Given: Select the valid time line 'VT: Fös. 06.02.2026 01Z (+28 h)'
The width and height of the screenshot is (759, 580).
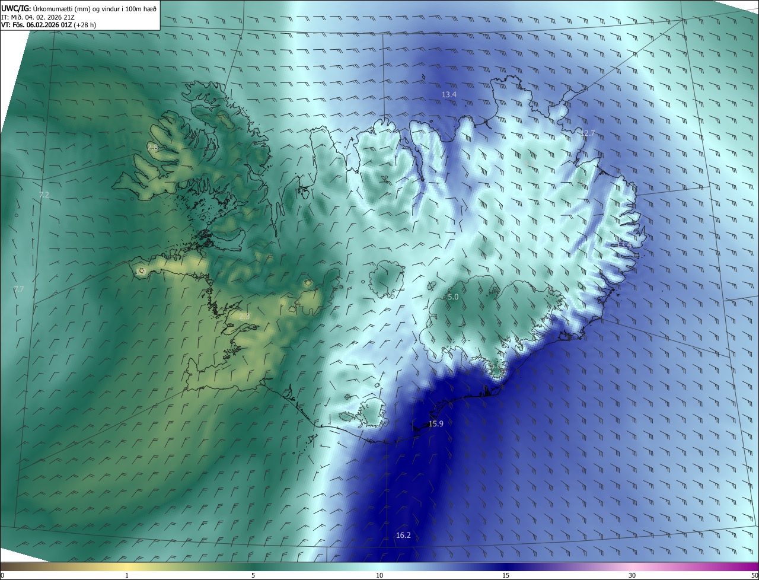Looking at the screenshot, I should (x=49, y=25).
